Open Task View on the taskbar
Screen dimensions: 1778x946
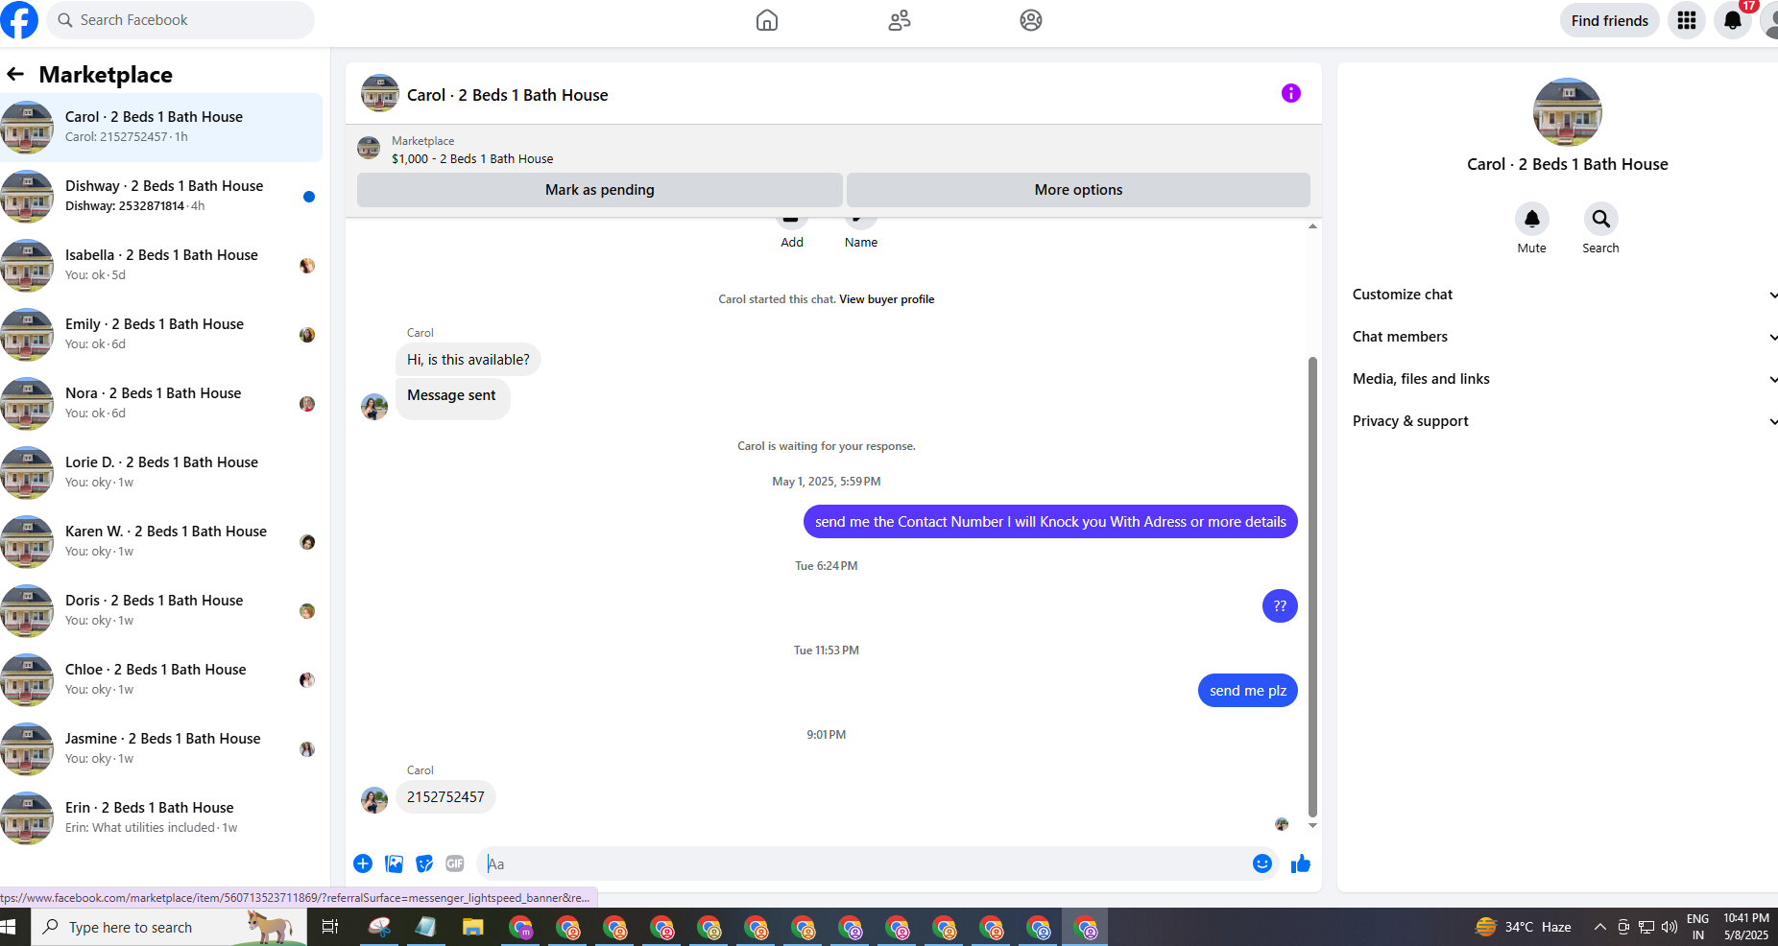pyautogui.click(x=330, y=927)
